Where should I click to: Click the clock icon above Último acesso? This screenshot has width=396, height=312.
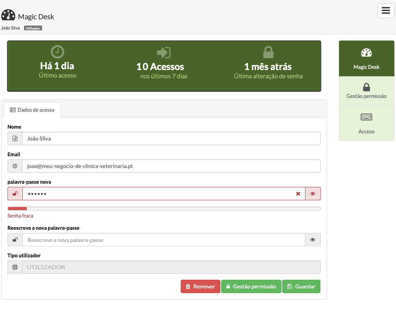coord(57,52)
